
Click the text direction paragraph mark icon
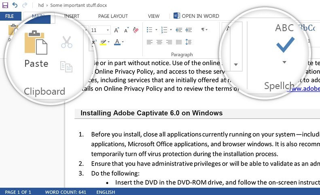pos(203,30)
